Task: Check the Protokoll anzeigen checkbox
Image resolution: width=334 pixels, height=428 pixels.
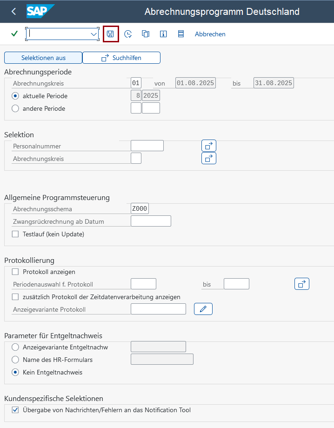Action: (x=15, y=272)
